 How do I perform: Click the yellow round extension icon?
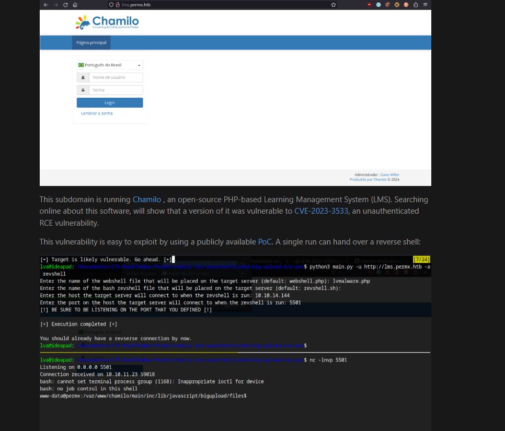point(397,5)
